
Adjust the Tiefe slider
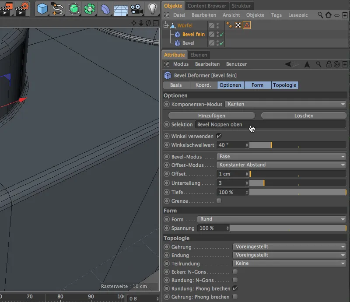pos(298,192)
